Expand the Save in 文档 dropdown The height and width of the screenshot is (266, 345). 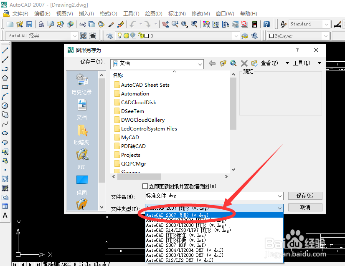click(x=200, y=64)
